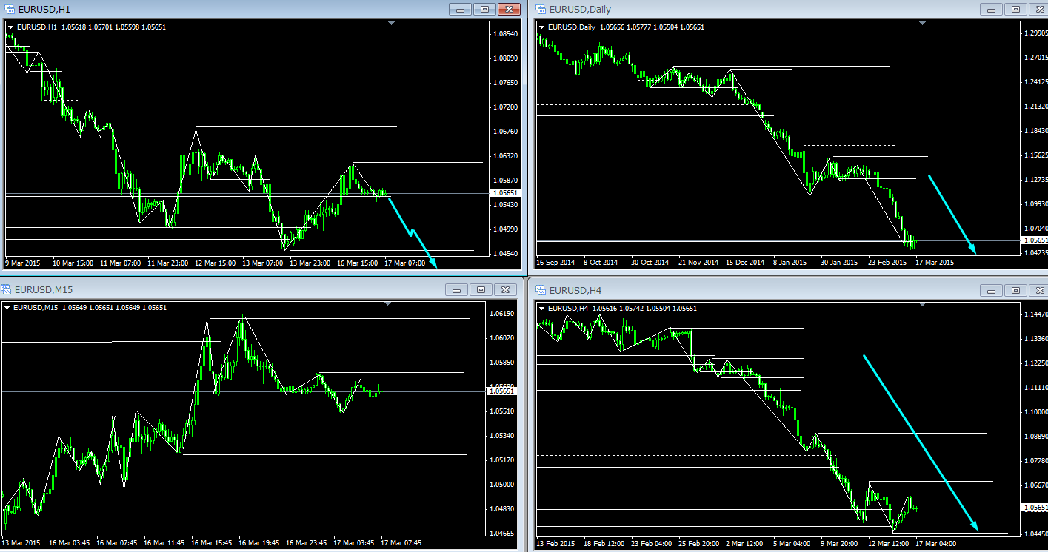1048x552 pixels.
Task: Expand the triangle next to EURUSD,M15 label
Action: (8, 308)
